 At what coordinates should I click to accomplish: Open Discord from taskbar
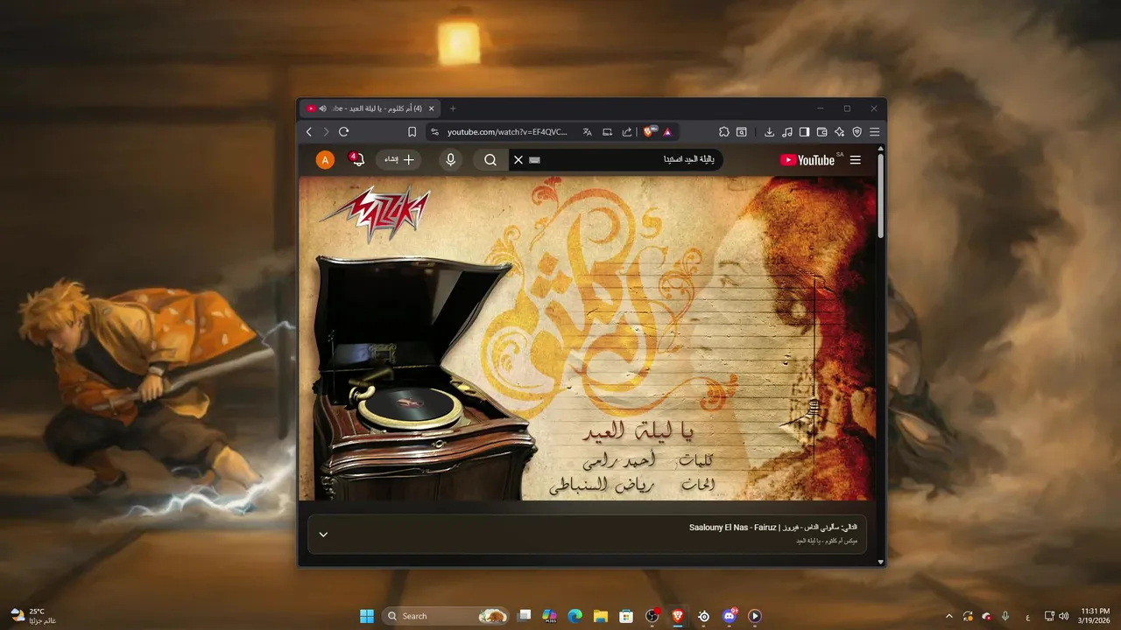point(730,616)
